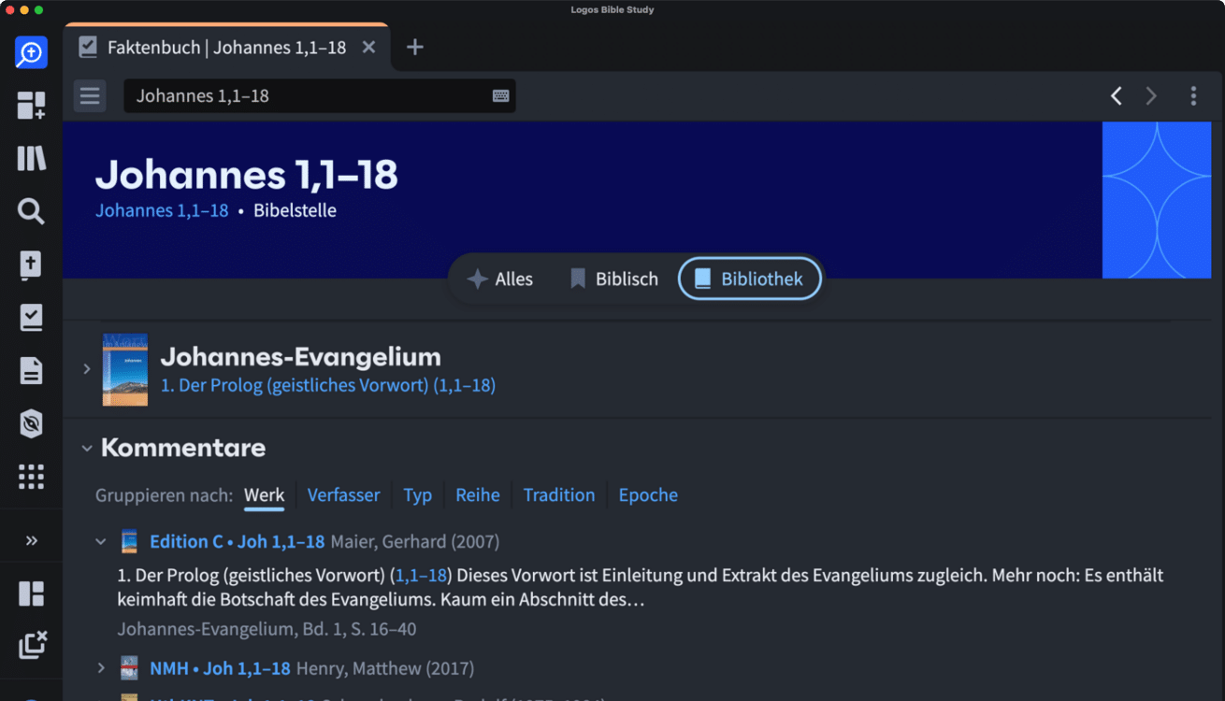Viewport: 1225px width, 701px height.
Task: Open the dashboard add-panel icon
Action: pyautogui.click(x=31, y=106)
